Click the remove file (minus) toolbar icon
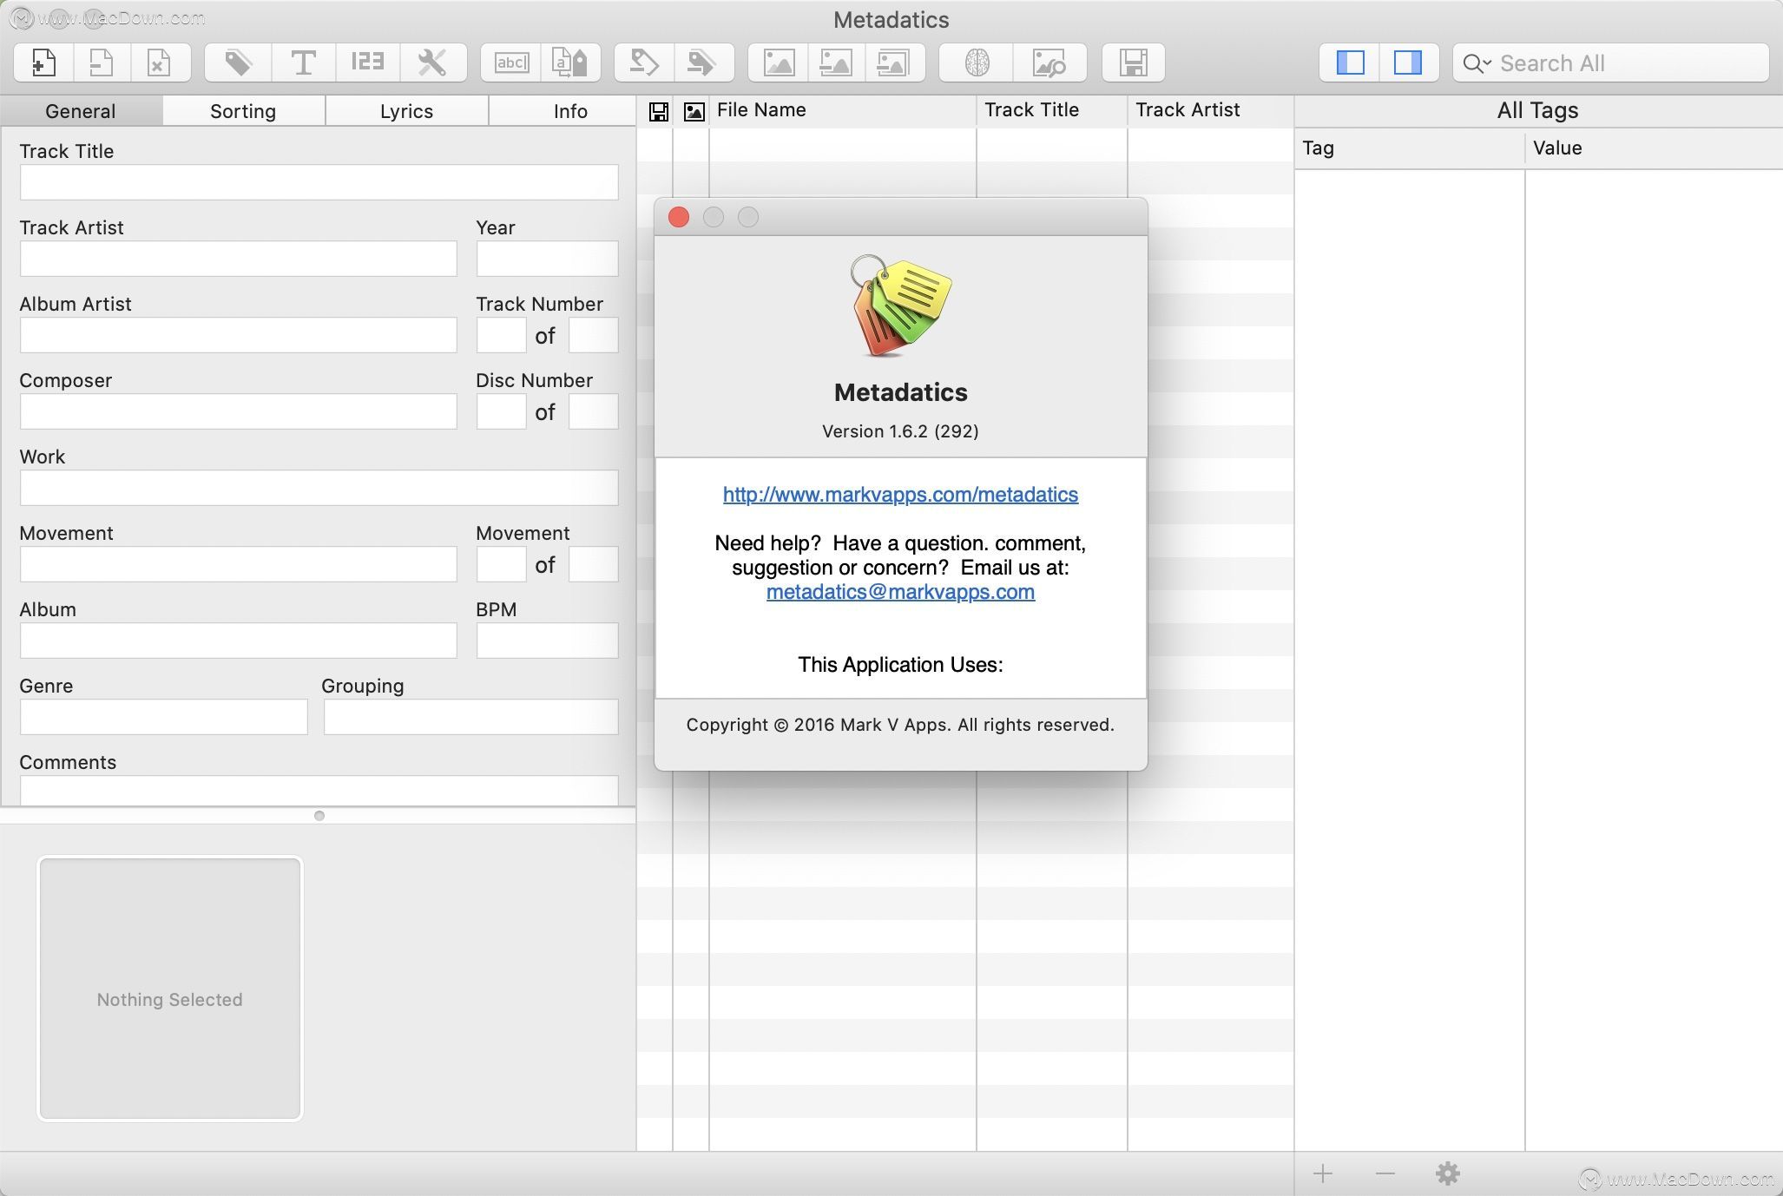This screenshot has height=1196, width=1783. (102, 62)
